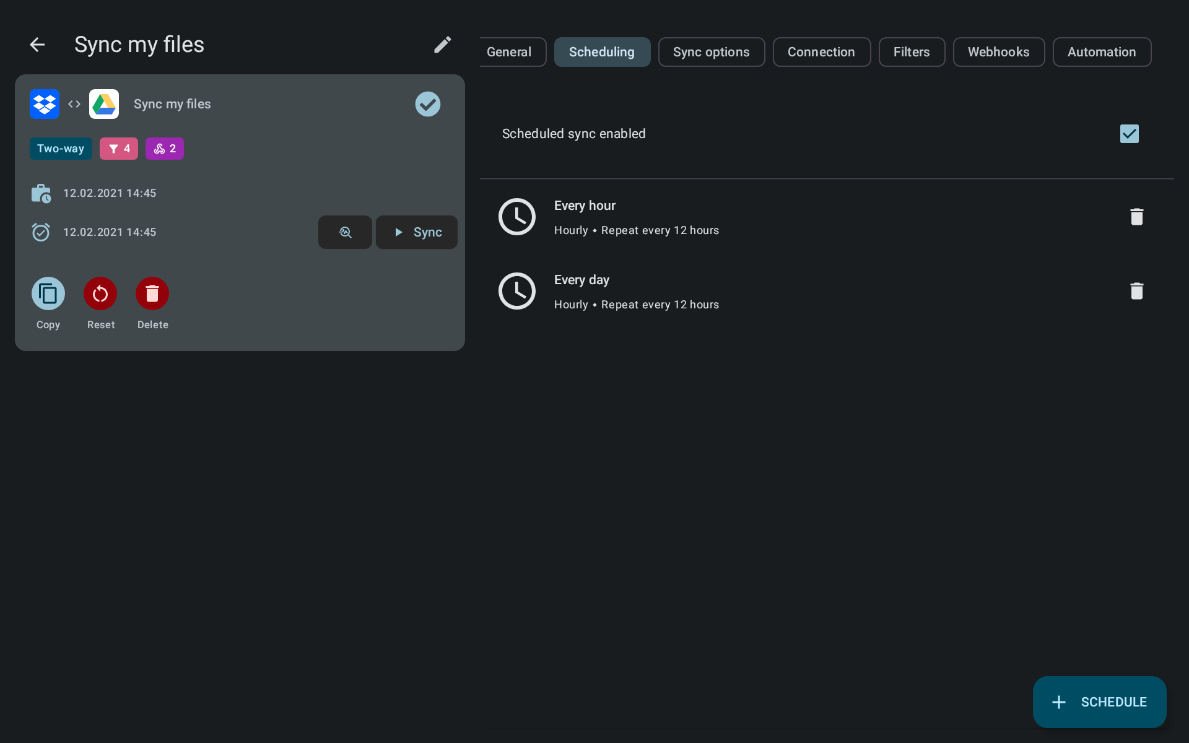
Task: Click the Copy folder pair icon
Action: (x=48, y=293)
